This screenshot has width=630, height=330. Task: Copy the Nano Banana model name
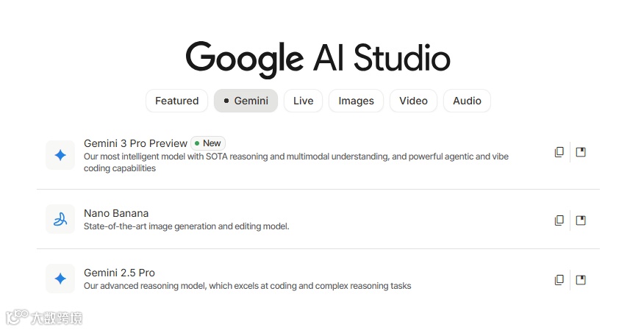(559, 220)
